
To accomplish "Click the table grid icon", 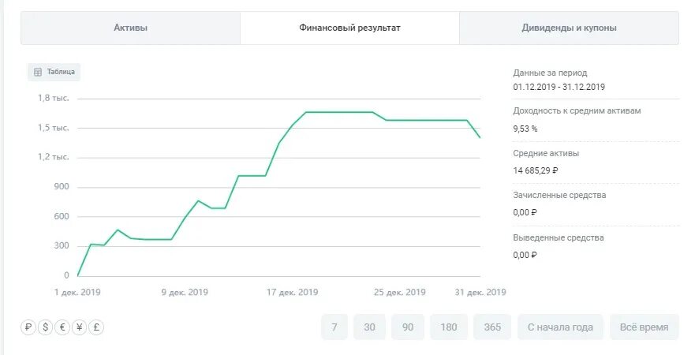I will point(37,72).
